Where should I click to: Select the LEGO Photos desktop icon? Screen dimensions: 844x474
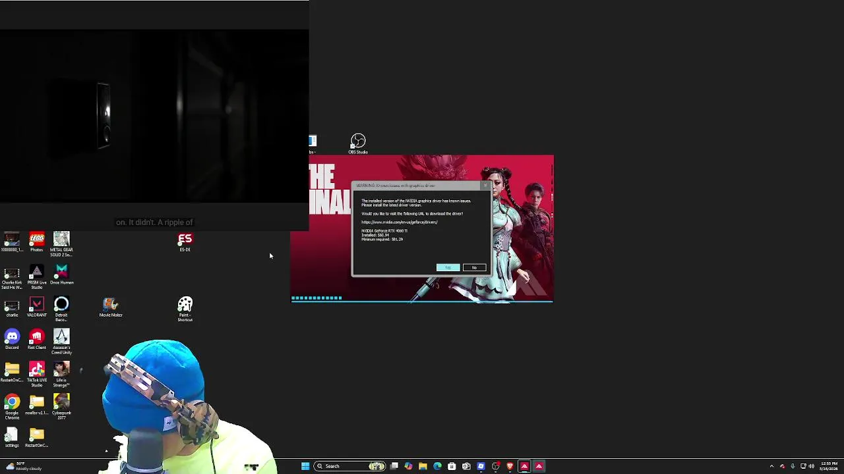[x=36, y=242]
